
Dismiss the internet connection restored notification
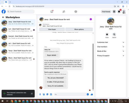point(32,93)
